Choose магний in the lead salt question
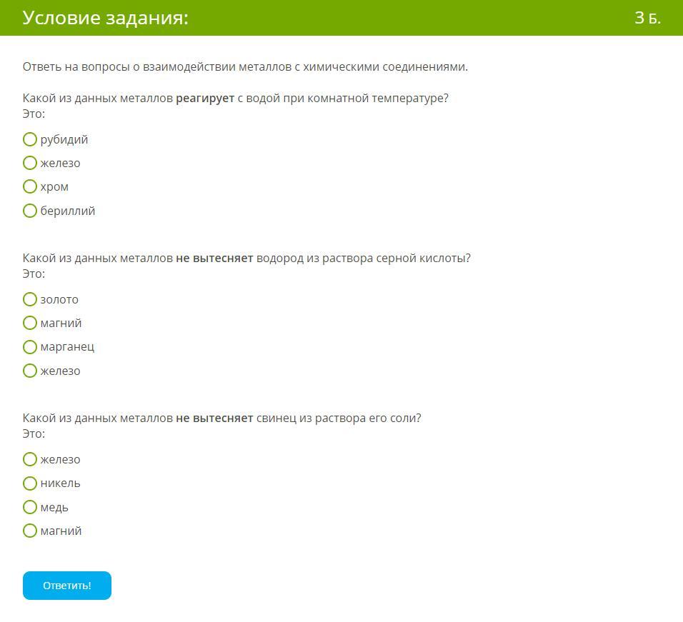683x622 pixels. click(30, 531)
